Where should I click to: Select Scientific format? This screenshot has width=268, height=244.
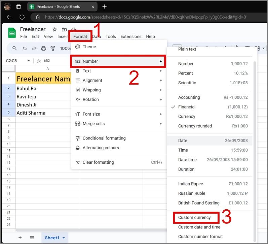209,83
